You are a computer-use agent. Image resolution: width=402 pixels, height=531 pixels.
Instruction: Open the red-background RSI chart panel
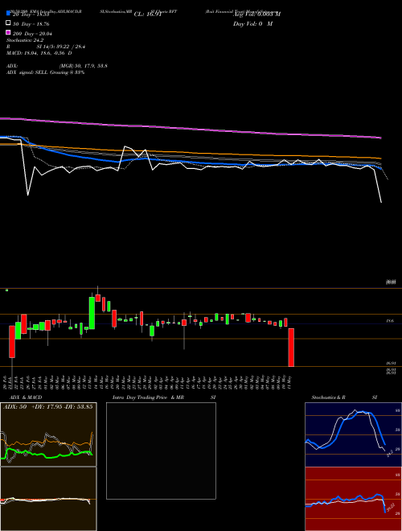353,499
